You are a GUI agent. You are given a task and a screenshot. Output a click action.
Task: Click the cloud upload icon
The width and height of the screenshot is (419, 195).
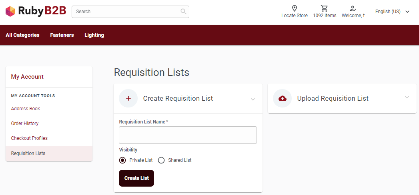[283, 98]
